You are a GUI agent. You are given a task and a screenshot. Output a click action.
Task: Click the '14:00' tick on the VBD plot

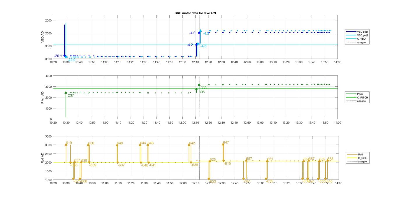(x=338, y=62)
